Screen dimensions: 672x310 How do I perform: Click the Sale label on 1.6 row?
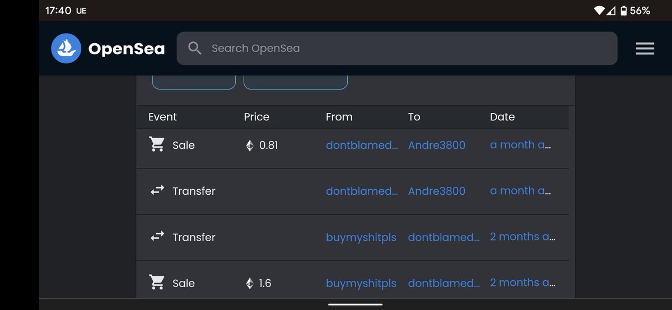(x=184, y=283)
